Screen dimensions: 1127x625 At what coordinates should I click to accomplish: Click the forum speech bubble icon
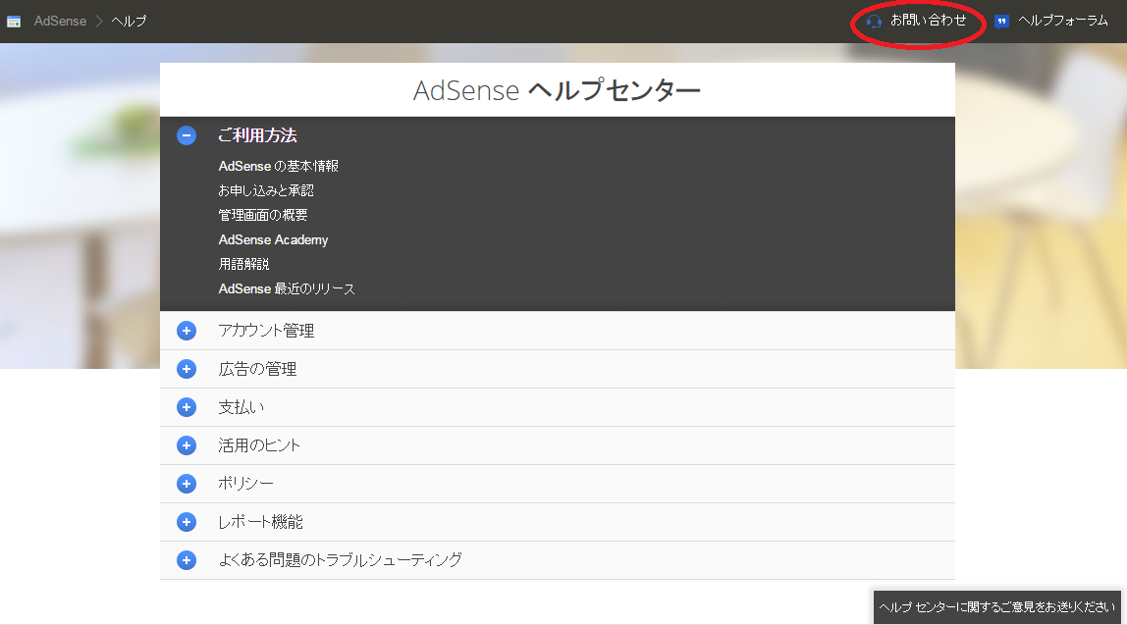1001,22
